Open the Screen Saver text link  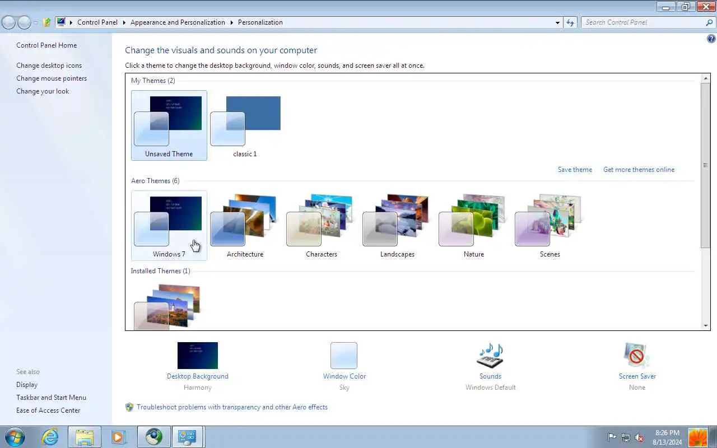point(637,376)
